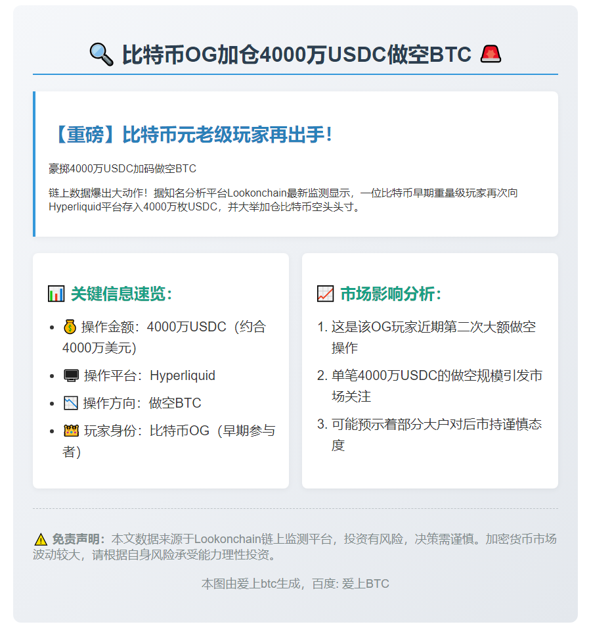The image size is (591, 643).
Task: Click list item three about 大户对后市持谨慎态度
Action: click(x=436, y=435)
